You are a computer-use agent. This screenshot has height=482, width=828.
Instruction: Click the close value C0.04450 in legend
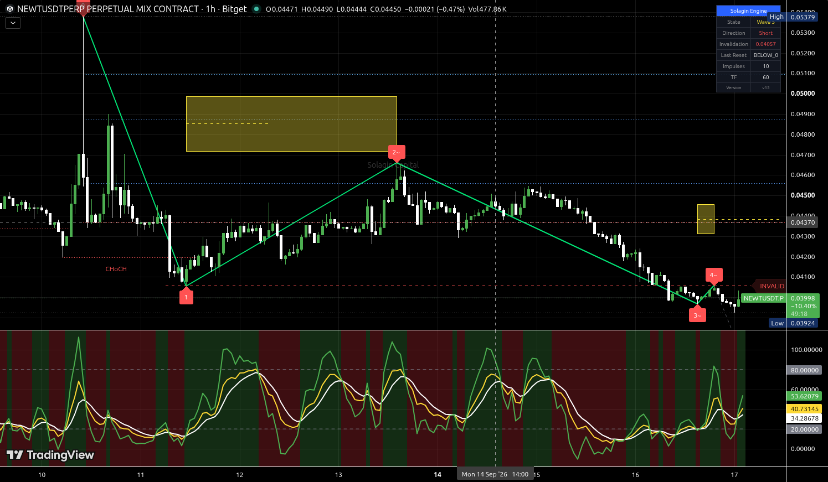[386, 9]
